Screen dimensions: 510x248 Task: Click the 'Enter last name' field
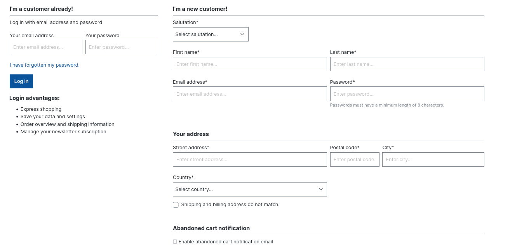pos(407,64)
